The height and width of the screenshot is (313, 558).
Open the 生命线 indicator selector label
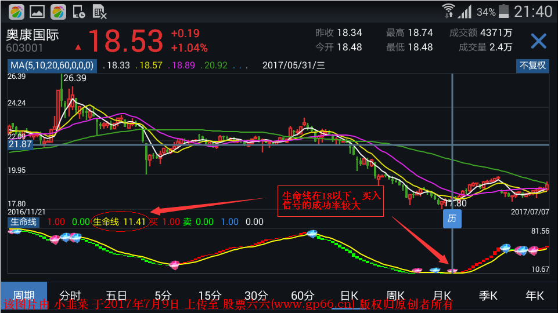(23, 221)
